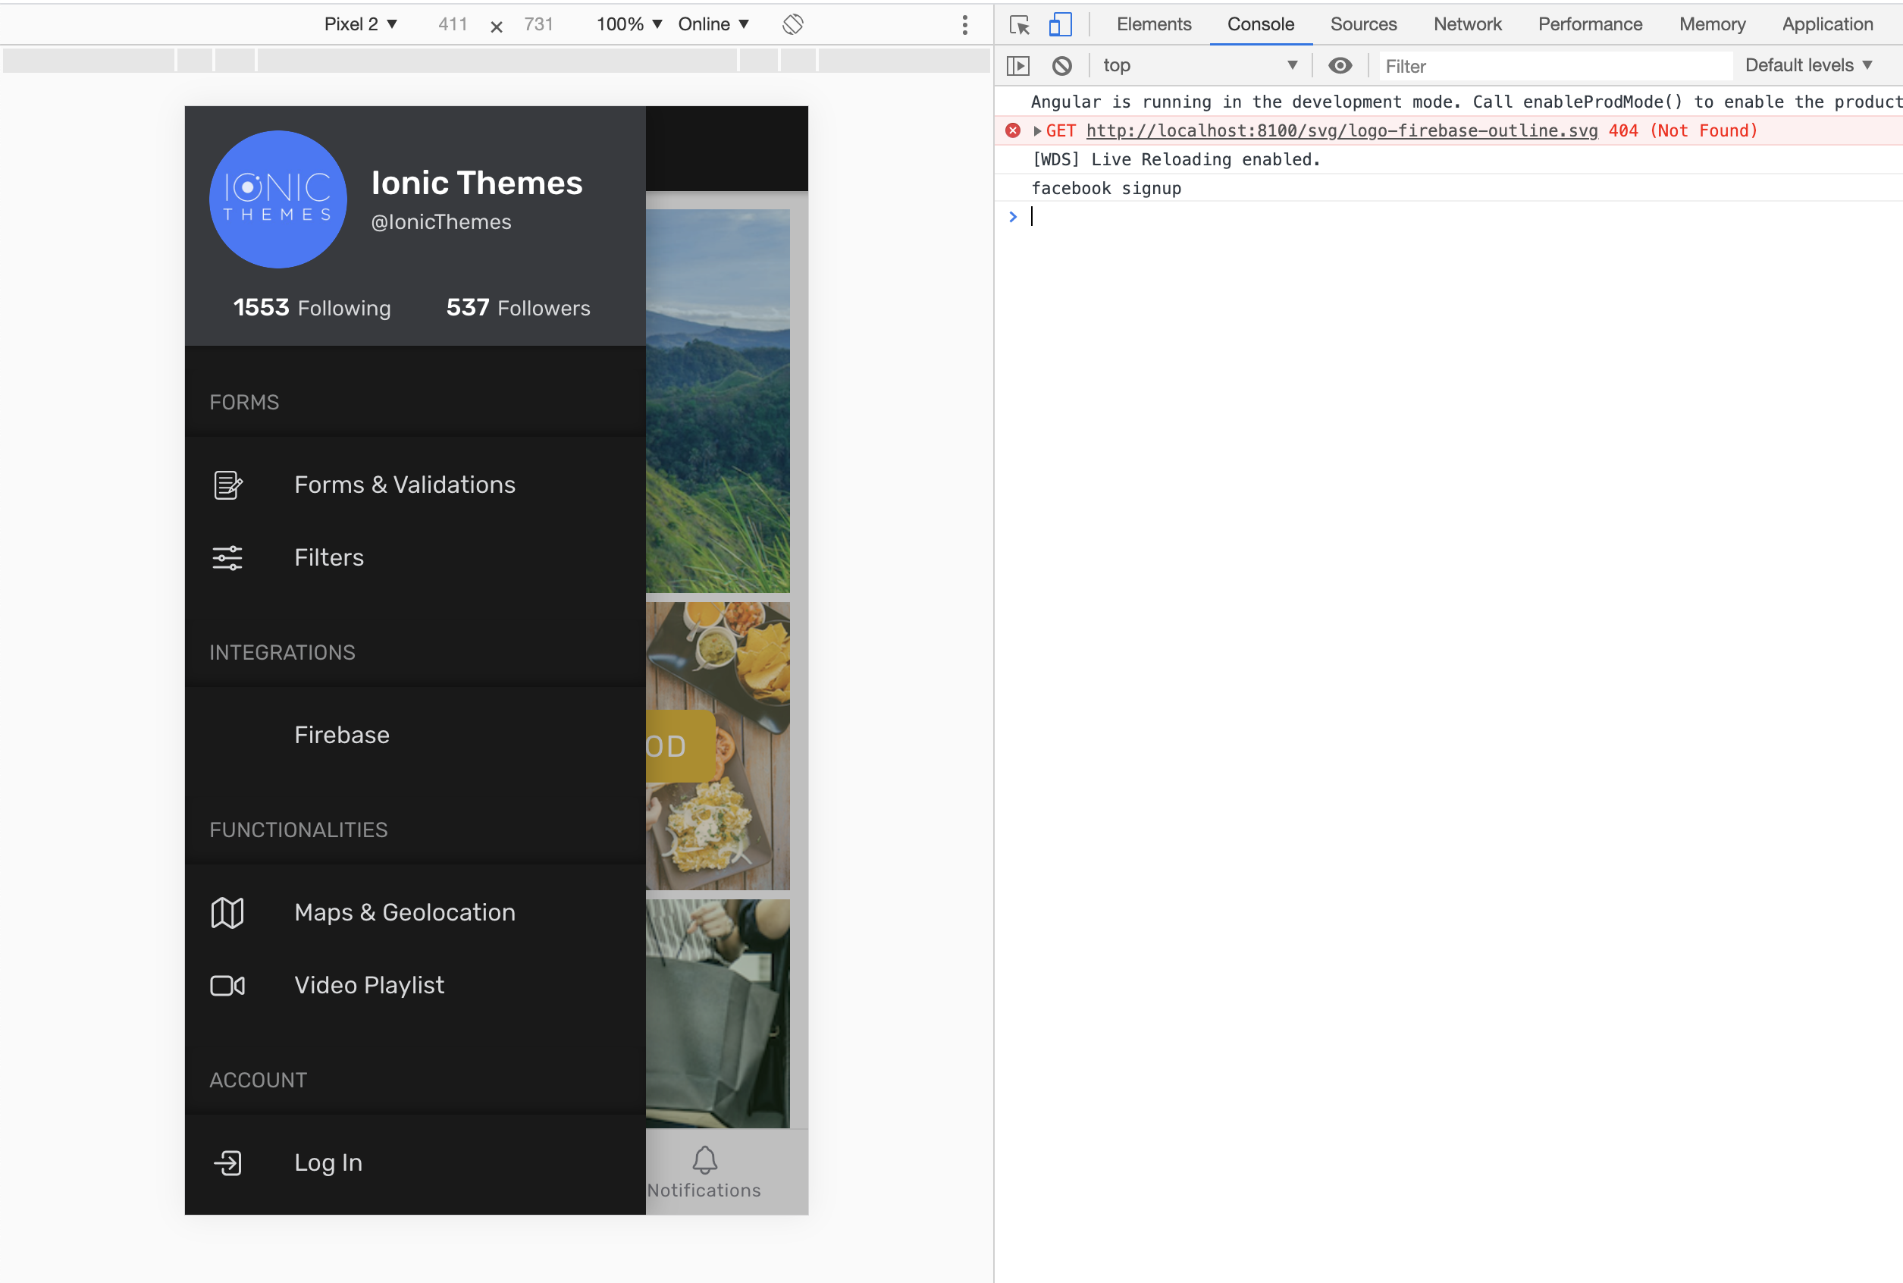The image size is (1903, 1283).
Task: Click the inspect element picker icon
Action: coord(1020,24)
